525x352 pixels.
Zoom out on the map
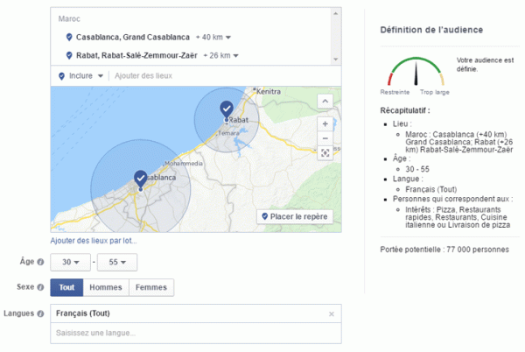click(325, 137)
